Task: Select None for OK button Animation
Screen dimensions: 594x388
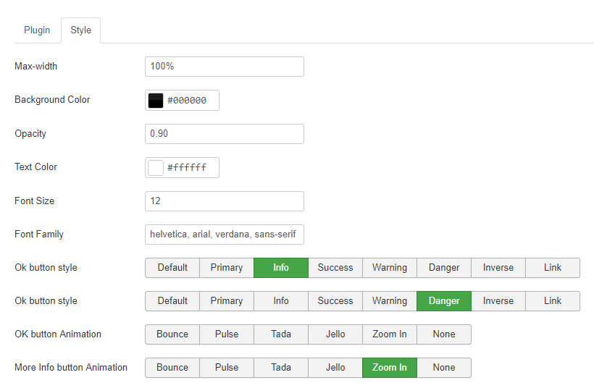Action: [444, 334]
